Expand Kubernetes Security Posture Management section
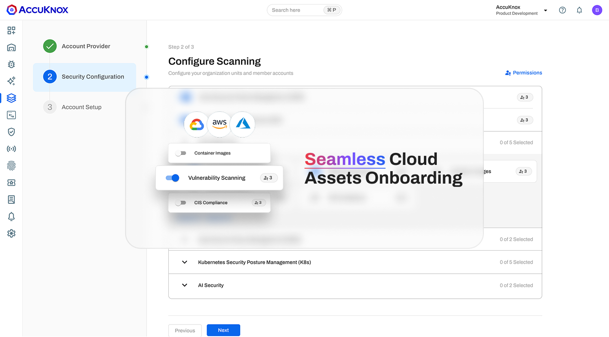 [x=185, y=262]
